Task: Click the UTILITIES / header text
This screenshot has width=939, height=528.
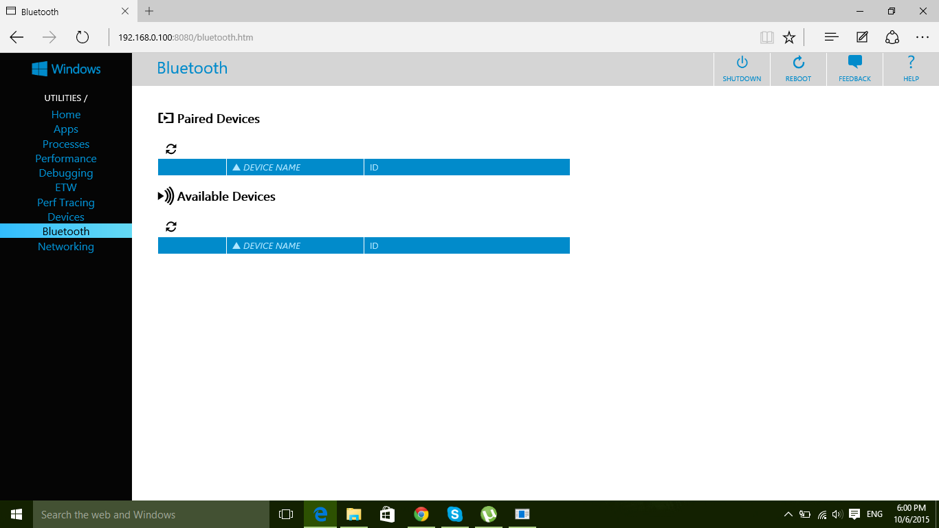Action: point(66,98)
